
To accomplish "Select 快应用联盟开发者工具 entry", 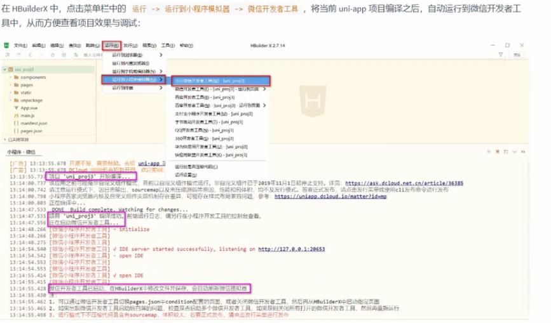I will tap(219, 155).
